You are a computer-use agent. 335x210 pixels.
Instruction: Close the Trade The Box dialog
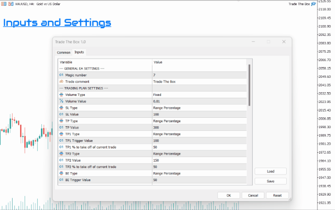(284, 42)
